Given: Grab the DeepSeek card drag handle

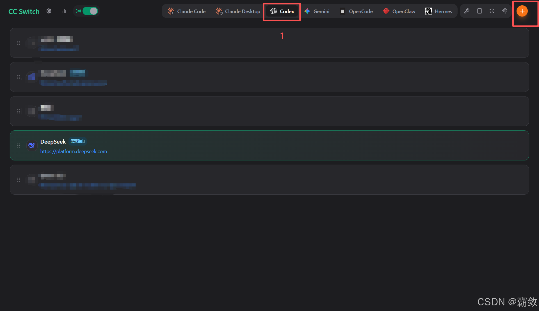Looking at the screenshot, I should pos(19,146).
